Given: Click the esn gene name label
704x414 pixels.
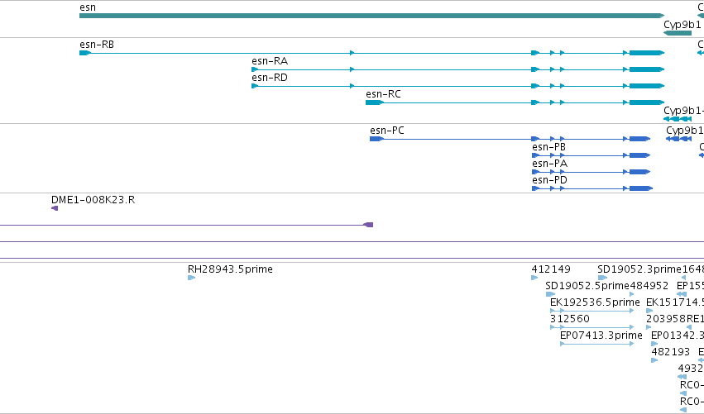Looking at the screenshot, I should [x=88, y=7].
